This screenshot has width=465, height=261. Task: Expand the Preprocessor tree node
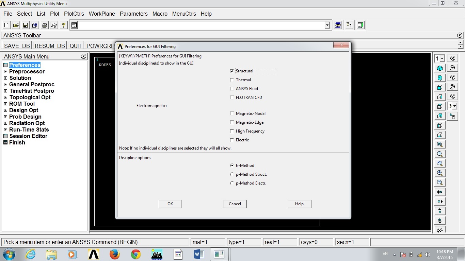pos(5,72)
